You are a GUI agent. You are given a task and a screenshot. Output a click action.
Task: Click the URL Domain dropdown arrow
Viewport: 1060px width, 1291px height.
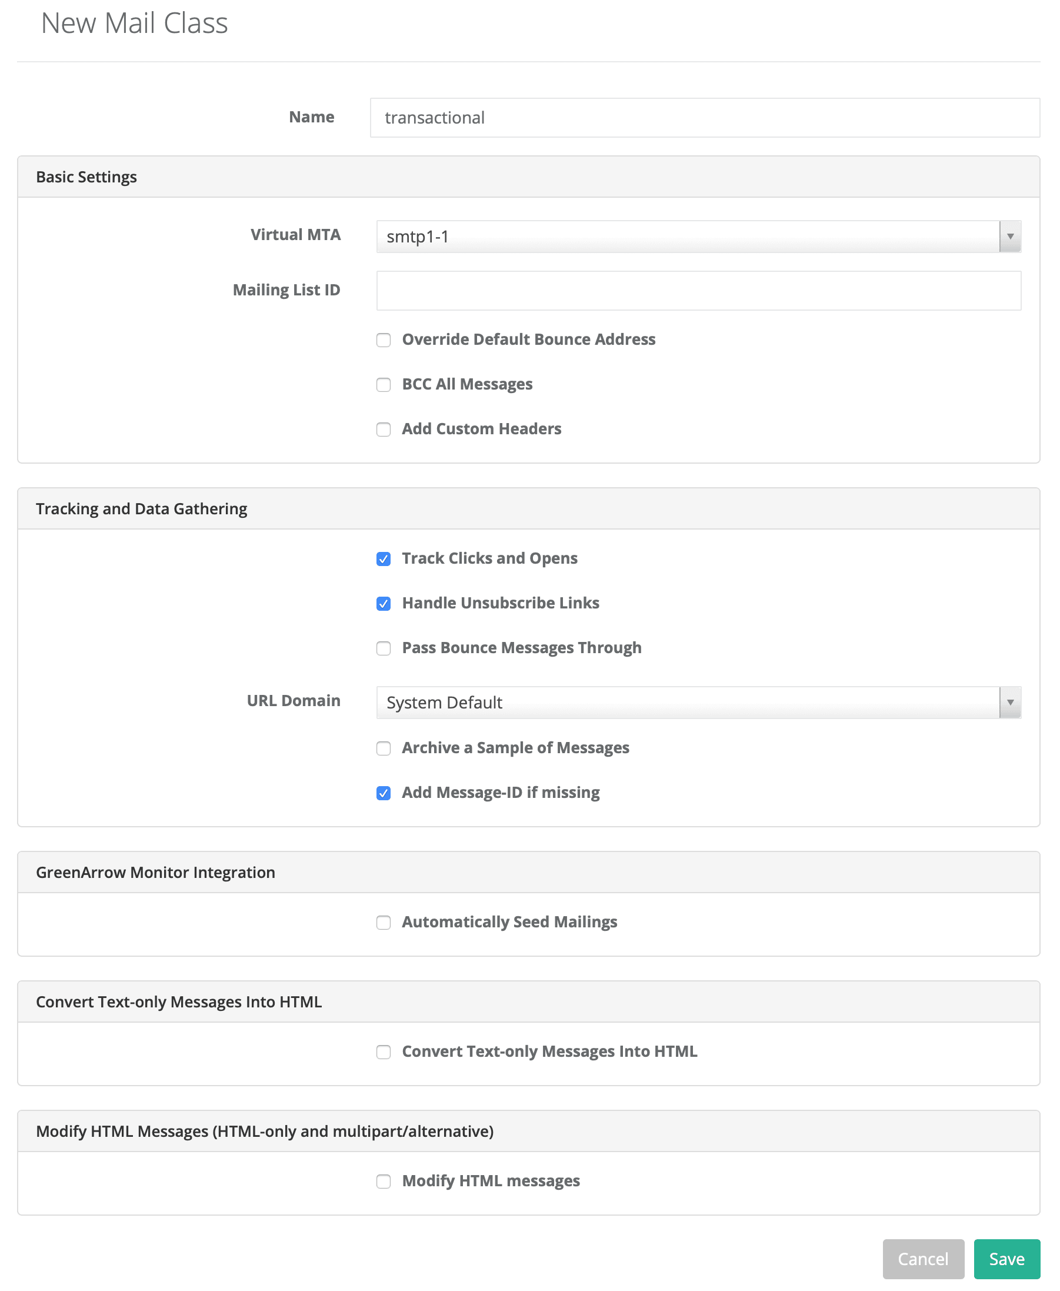click(x=1010, y=703)
